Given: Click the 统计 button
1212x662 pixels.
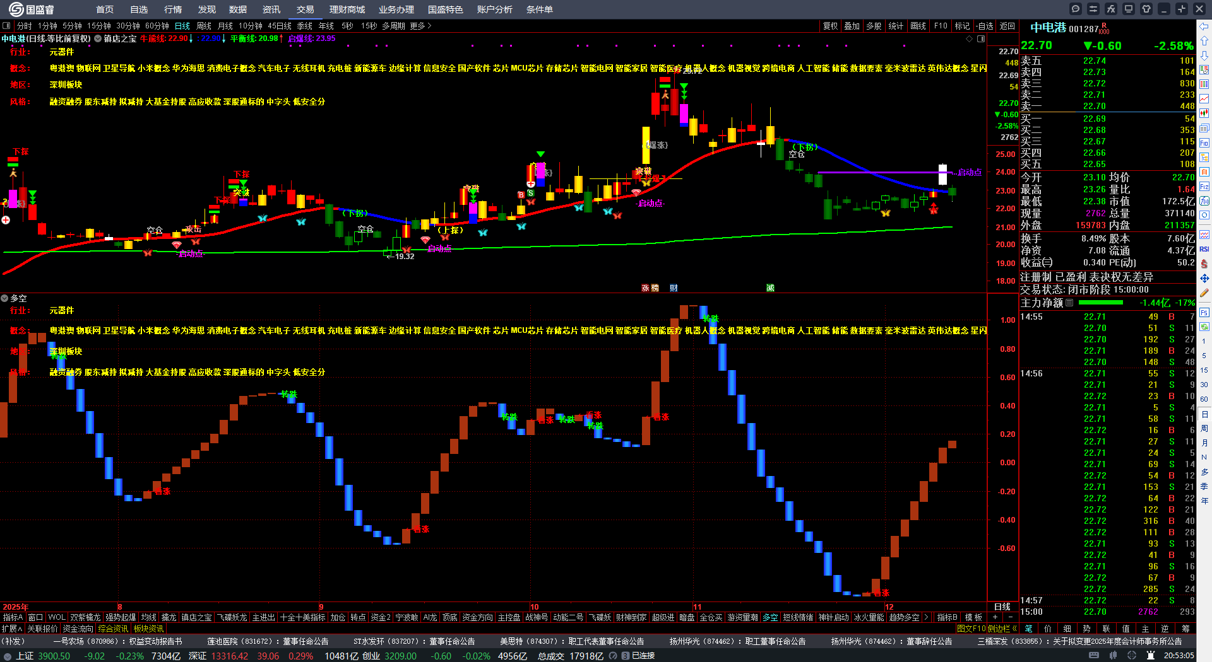Looking at the screenshot, I should tap(896, 26).
